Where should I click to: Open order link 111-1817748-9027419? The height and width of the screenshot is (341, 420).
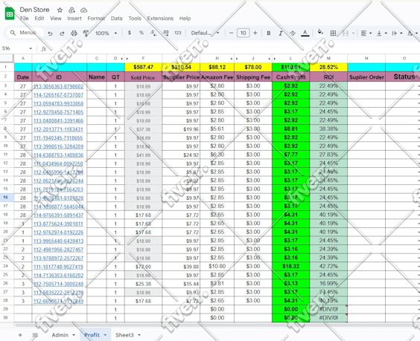click(58, 267)
